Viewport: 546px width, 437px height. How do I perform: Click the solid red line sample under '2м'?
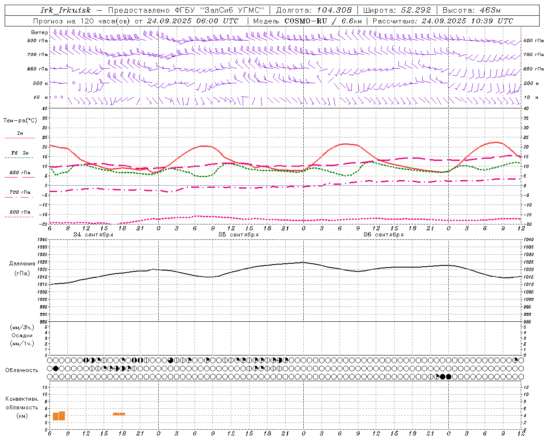[x=20, y=138]
